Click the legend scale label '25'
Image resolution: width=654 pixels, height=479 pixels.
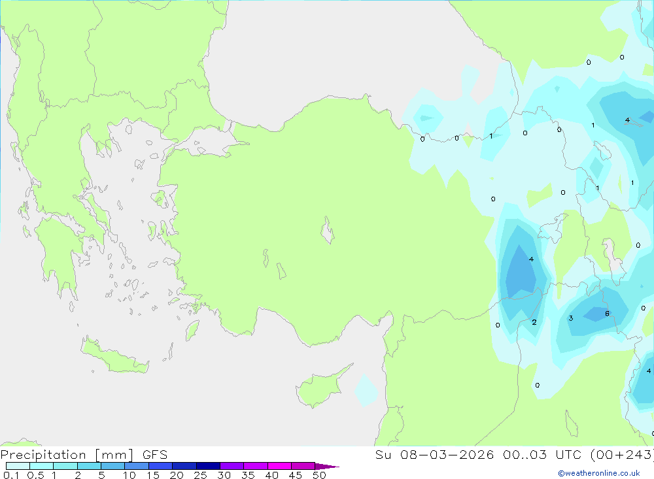(x=200, y=475)
